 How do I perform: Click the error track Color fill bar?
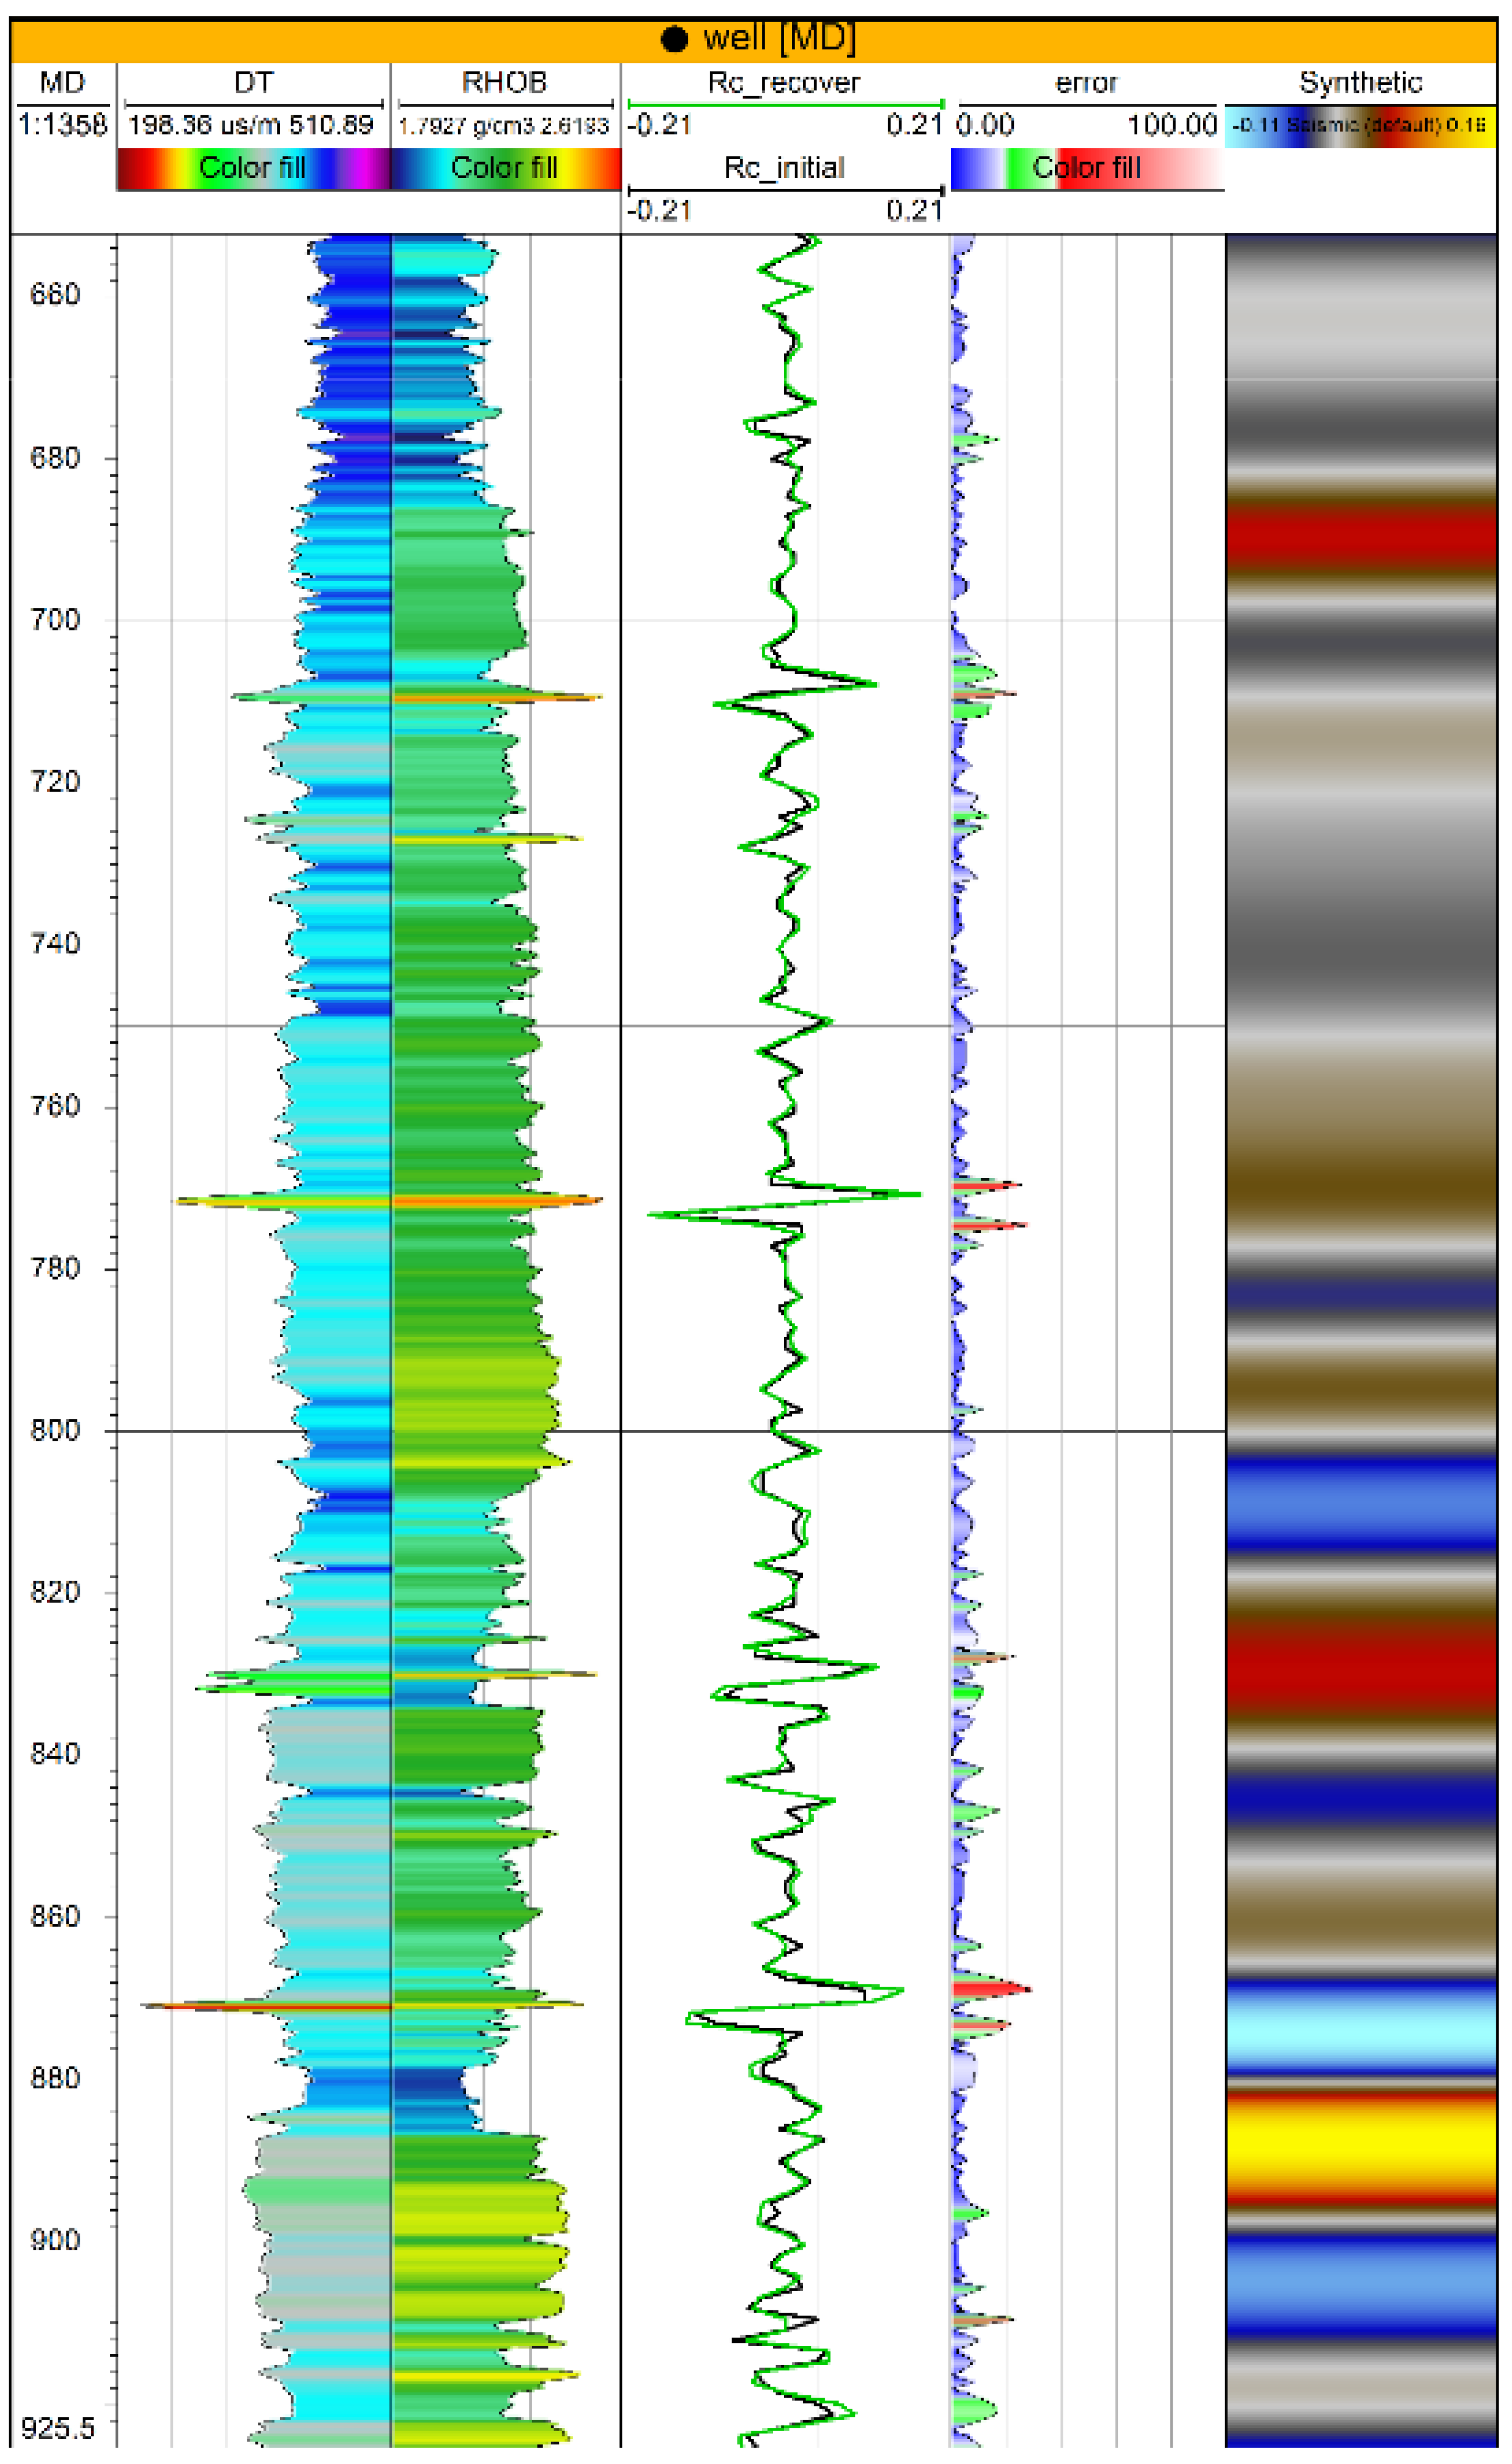coord(1086,168)
